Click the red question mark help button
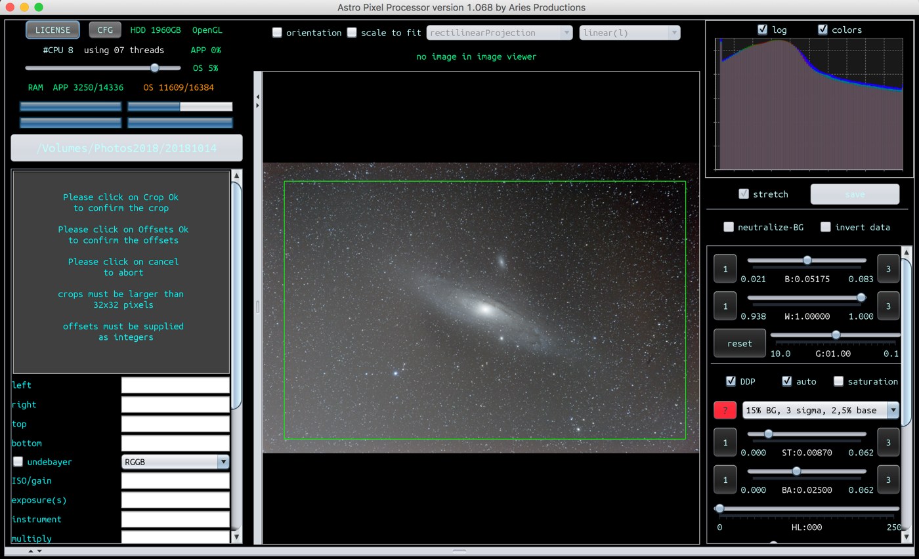The image size is (919, 559). pos(725,410)
